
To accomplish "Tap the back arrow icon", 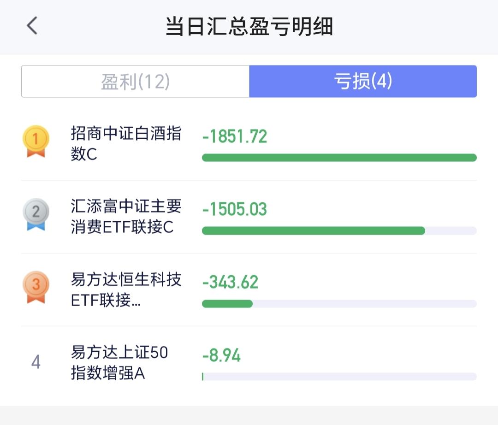I will [32, 25].
